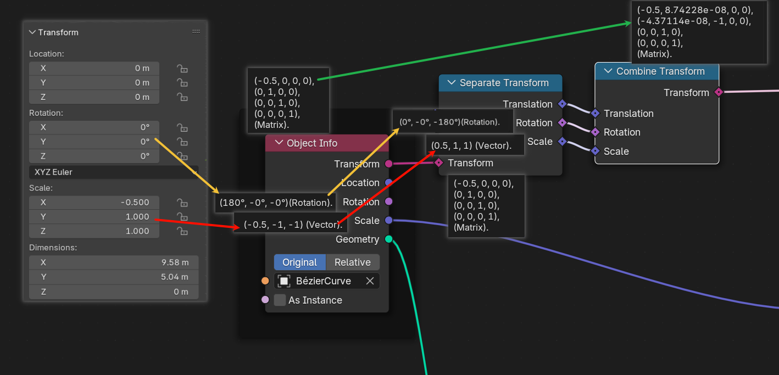
Task: Click Combine Transform's Rotation input socket
Action: click(x=595, y=132)
